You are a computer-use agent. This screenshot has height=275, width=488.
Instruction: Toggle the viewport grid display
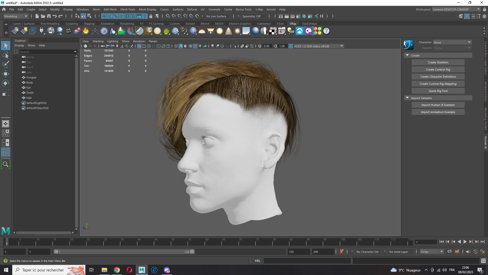[x=139, y=46]
